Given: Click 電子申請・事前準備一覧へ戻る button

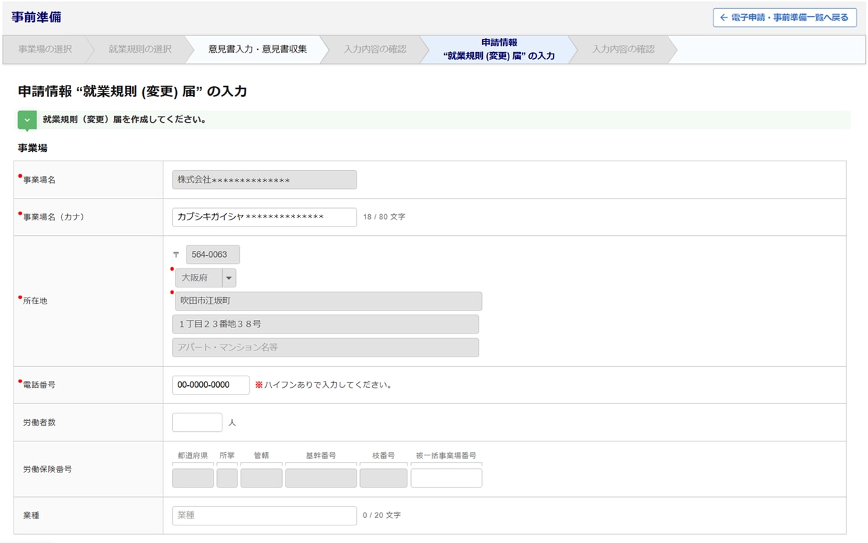Looking at the screenshot, I should [784, 18].
